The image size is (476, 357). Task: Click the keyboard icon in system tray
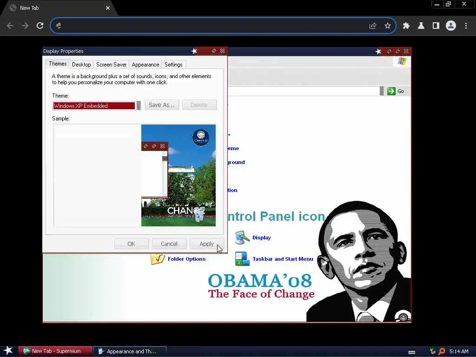coord(412,352)
